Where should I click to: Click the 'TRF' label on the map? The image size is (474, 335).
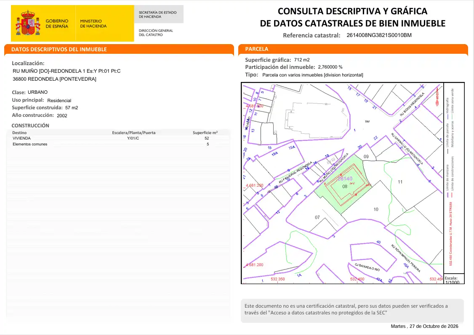(367, 121)
